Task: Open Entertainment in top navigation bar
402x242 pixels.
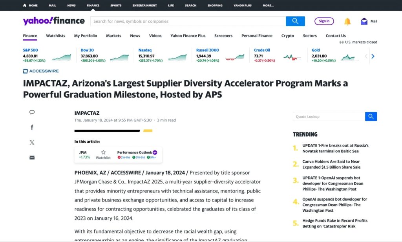Action: click(144, 5)
